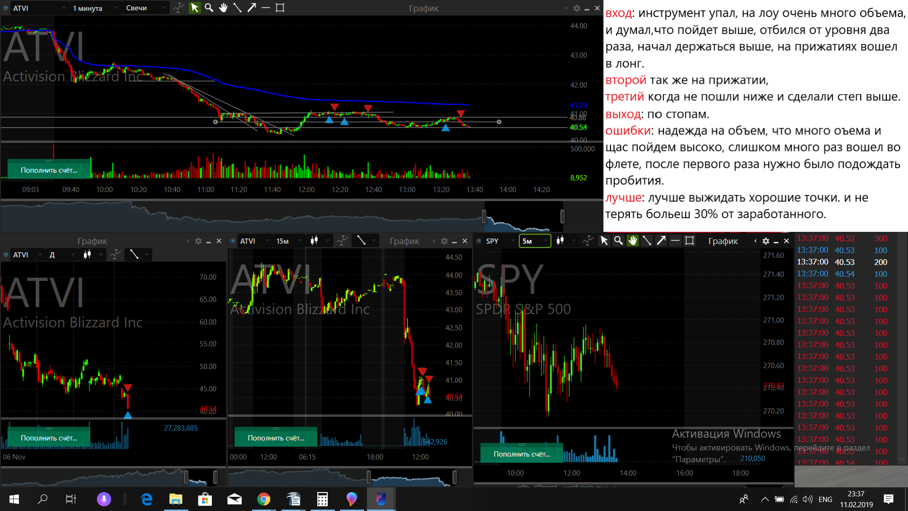
Task: Click the scroll down arrow of the time-and-sales tape
Action: [x=902, y=459]
